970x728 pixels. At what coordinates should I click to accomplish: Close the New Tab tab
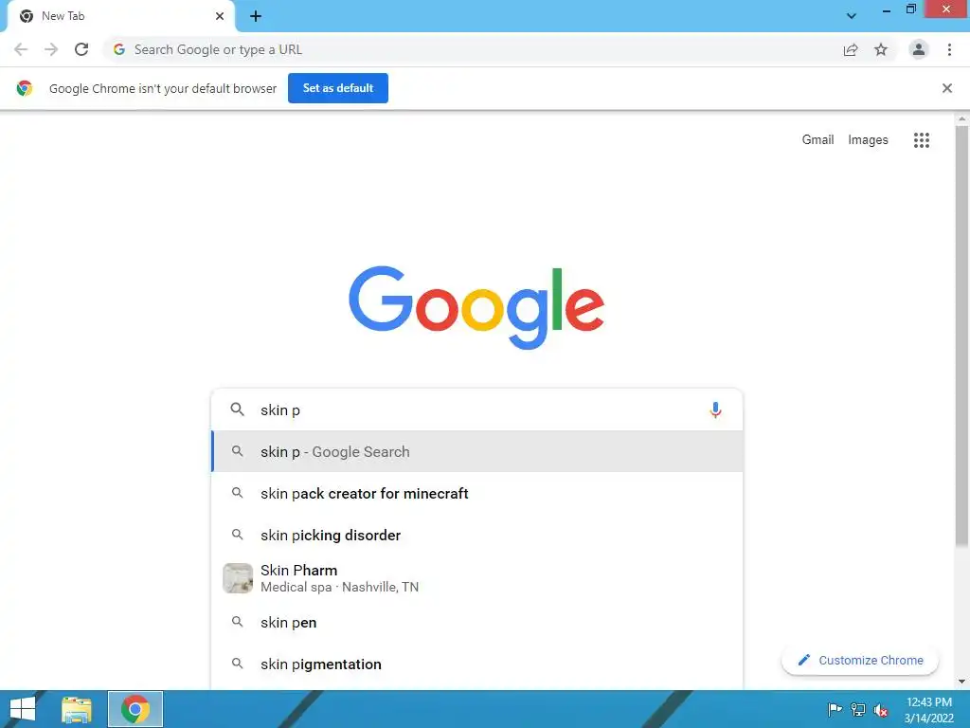pyautogui.click(x=220, y=16)
